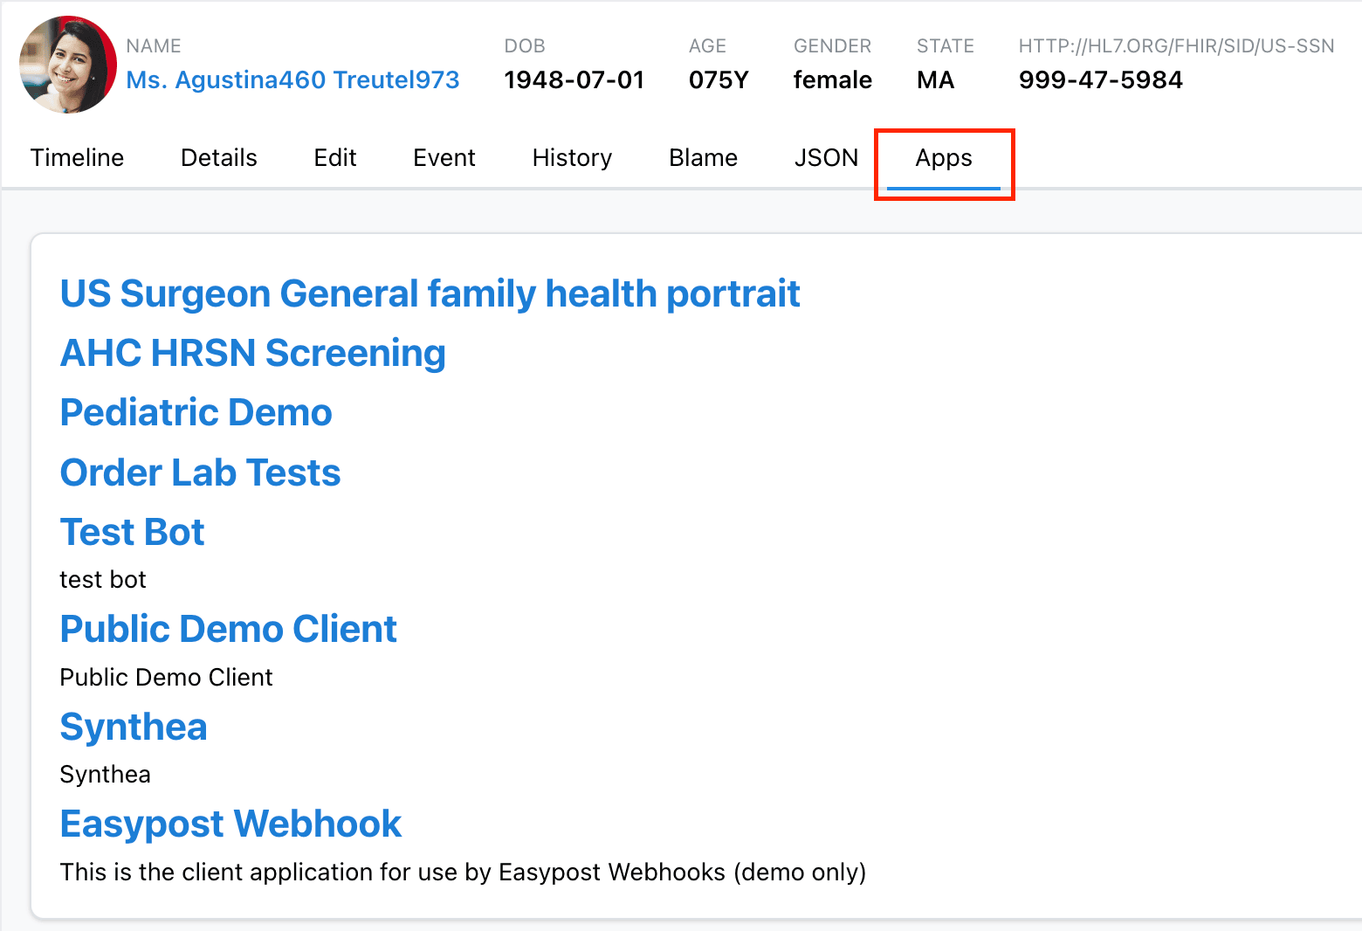The height and width of the screenshot is (931, 1362).
Task: Show the JSON tab
Action: (x=826, y=158)
